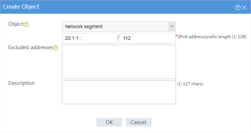Place cursor in Excluded addresses text area

(119, 62)
